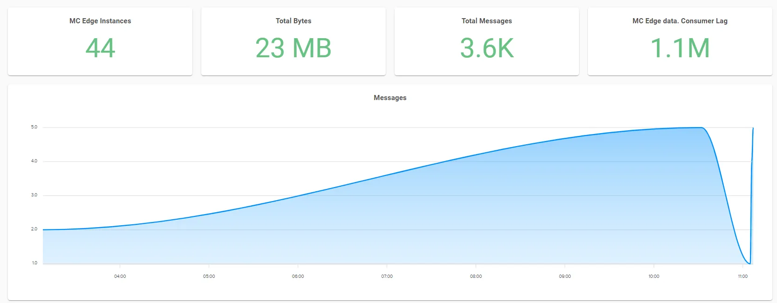Click the 06:00 time axis label
This screenshot has height=303, width=777.
pyautogui.click(x=298, y=276)
